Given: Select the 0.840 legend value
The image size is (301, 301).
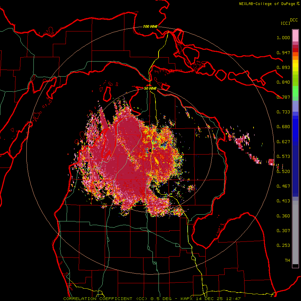Looking at the screenshot, I should (283, 82).
